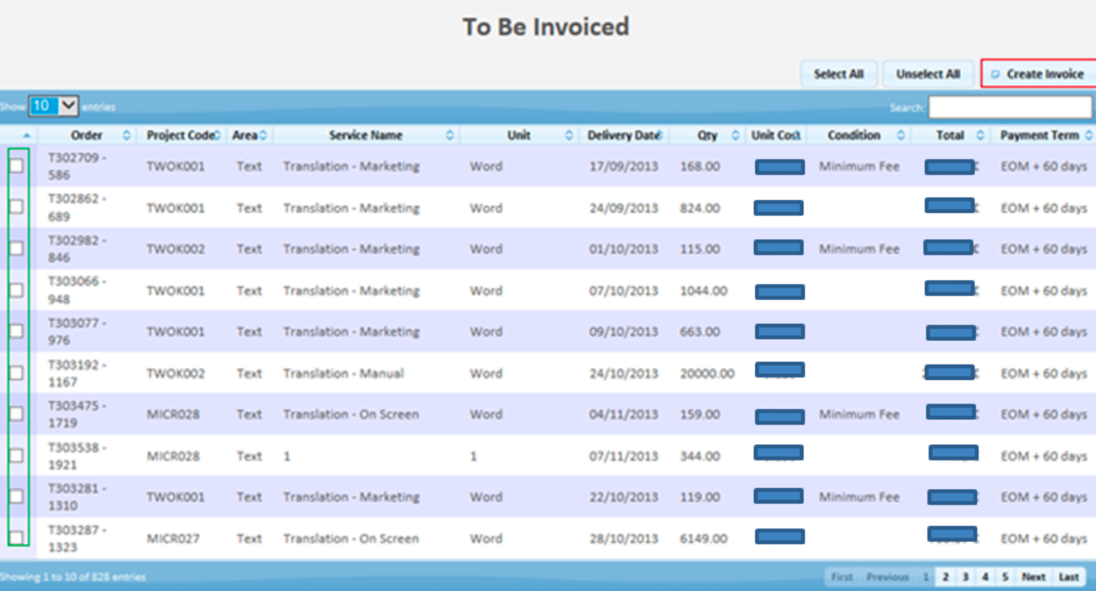Jump to page 5 of results
This screenshot has width=1096, height=591.
click(x=1004, y=577)
